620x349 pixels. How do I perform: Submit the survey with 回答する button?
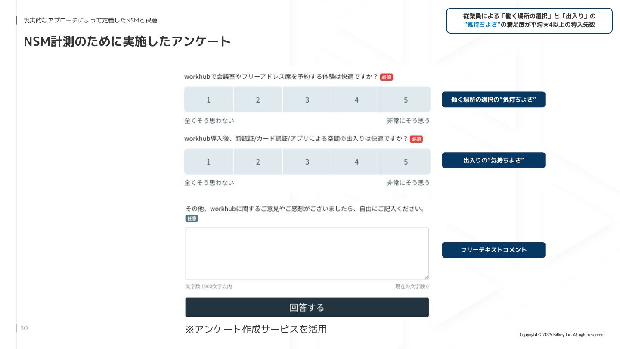[307, 307]
